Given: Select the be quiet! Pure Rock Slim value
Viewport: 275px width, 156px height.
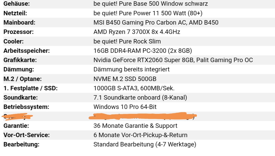Looking at the screenshot, I should coord(127,41).
